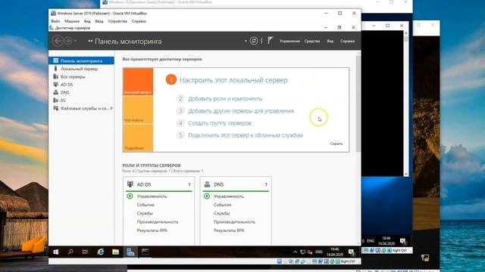485x272 pixels.
Task: Click the guest taskbar search icon
Action: (x=70, y=252)
